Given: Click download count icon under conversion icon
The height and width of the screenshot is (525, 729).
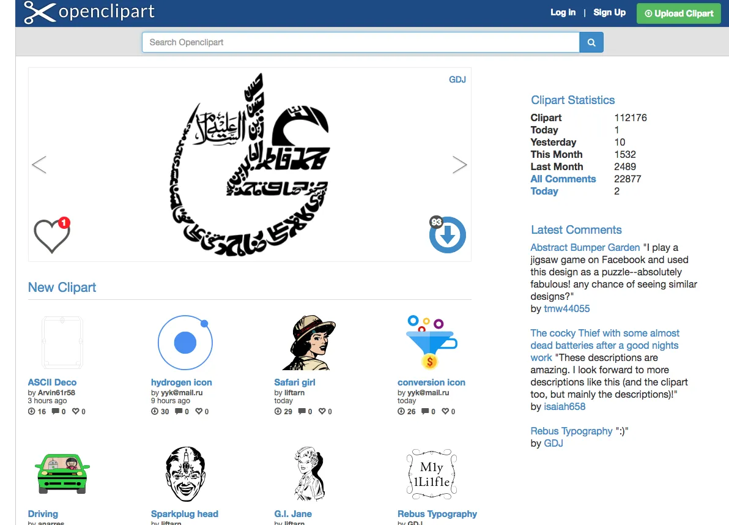Looking at the screenshot, I should point(401,412).
